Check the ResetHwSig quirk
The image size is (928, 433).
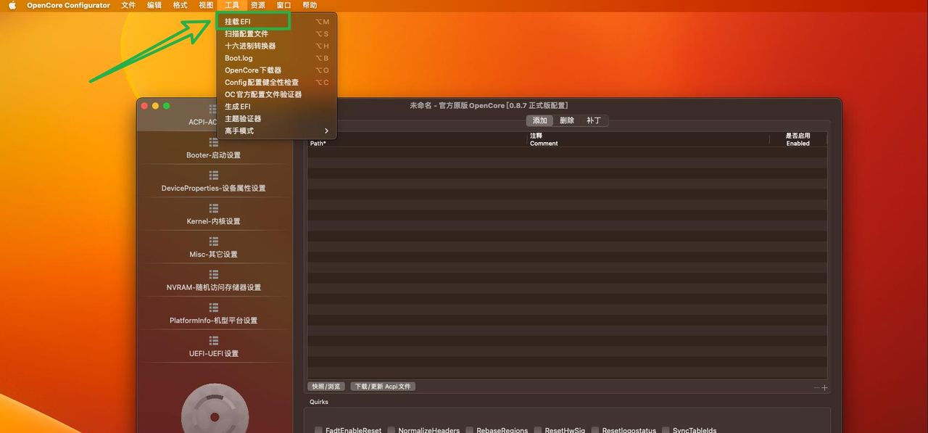pyautogui.click(x=538, y=430)
